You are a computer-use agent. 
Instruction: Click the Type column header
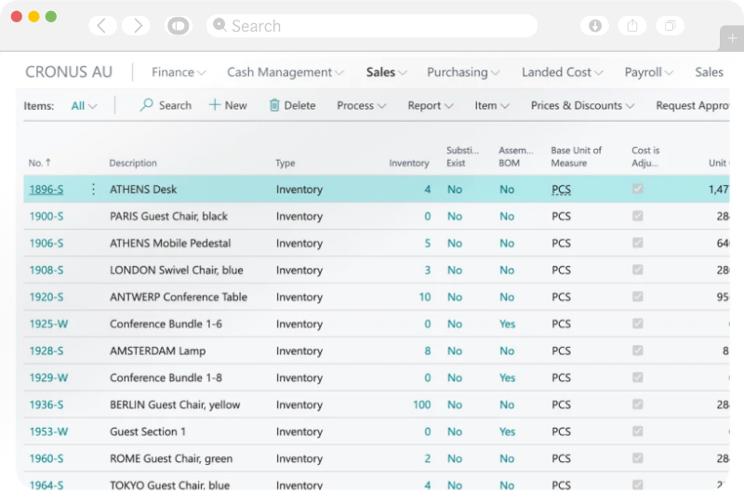(x=286, y=163)
